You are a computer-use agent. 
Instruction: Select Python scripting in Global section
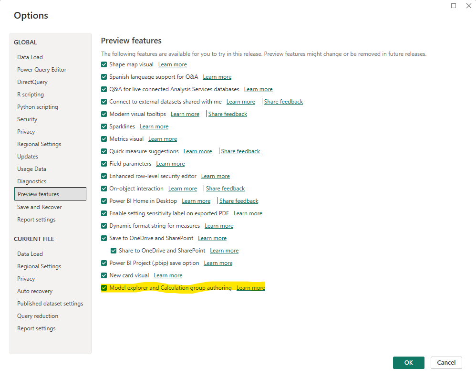tap(38, 107)
